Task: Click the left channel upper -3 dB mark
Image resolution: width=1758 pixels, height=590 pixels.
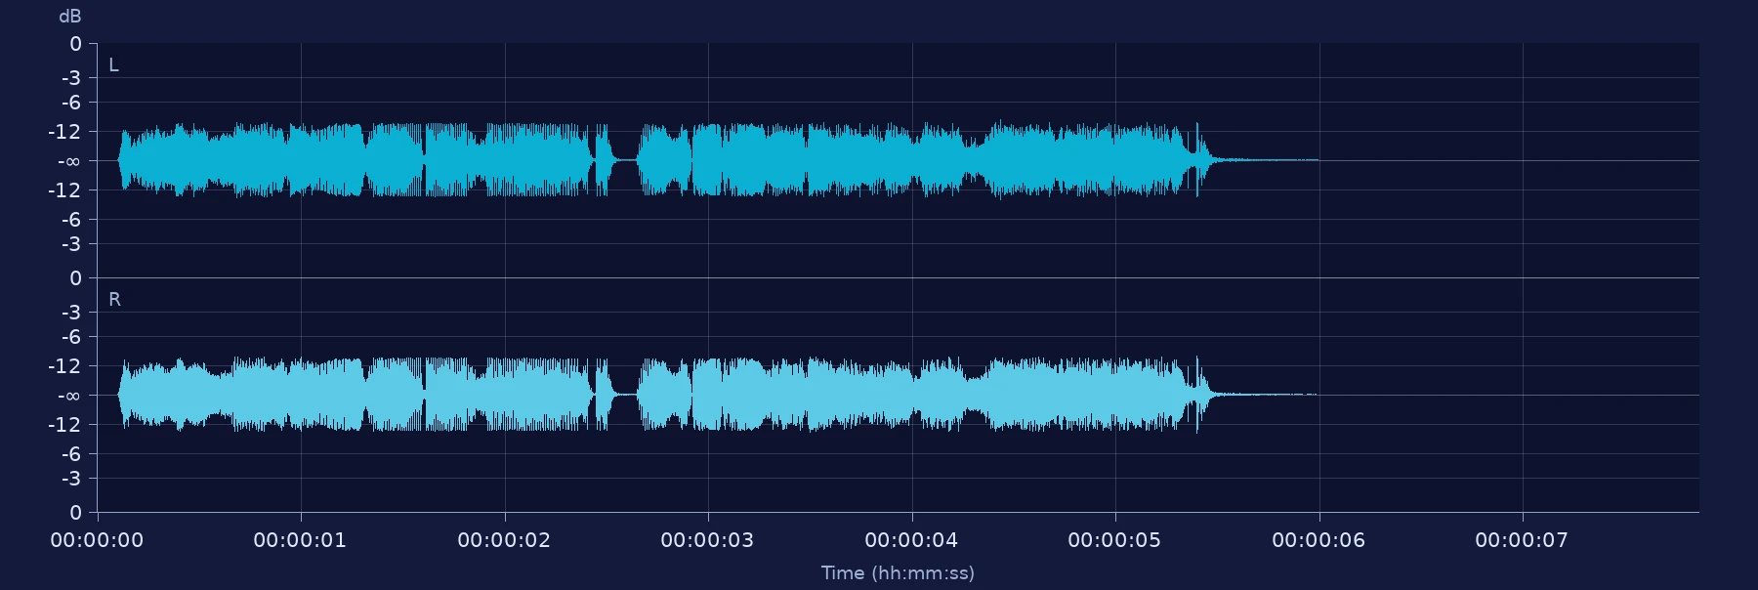Action: (x=71, y=78)
